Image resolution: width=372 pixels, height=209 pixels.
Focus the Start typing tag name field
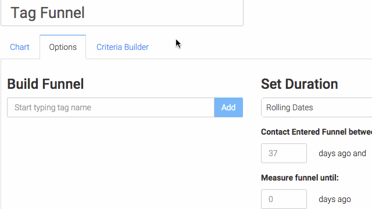click(110, 107)
